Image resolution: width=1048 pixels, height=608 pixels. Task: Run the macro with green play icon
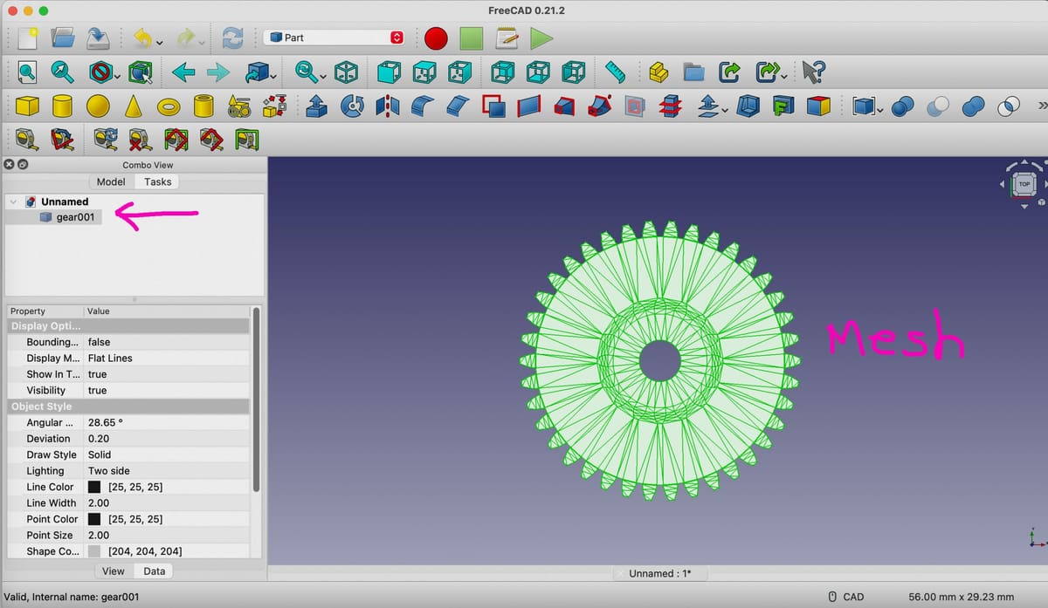click(x=541, y=38)
